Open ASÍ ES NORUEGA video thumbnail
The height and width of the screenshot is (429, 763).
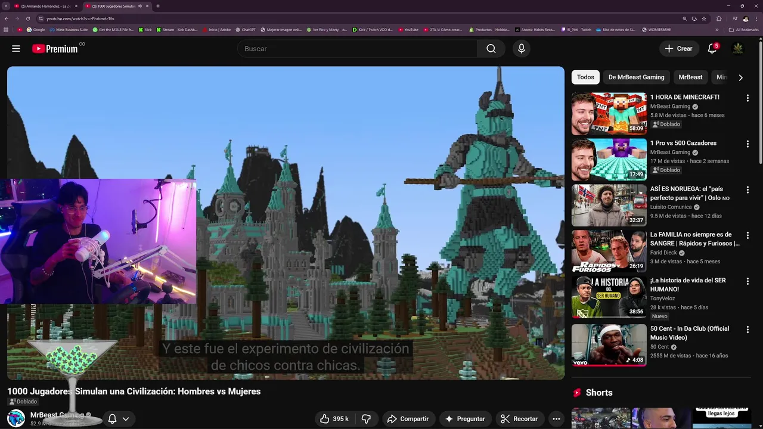609,205
